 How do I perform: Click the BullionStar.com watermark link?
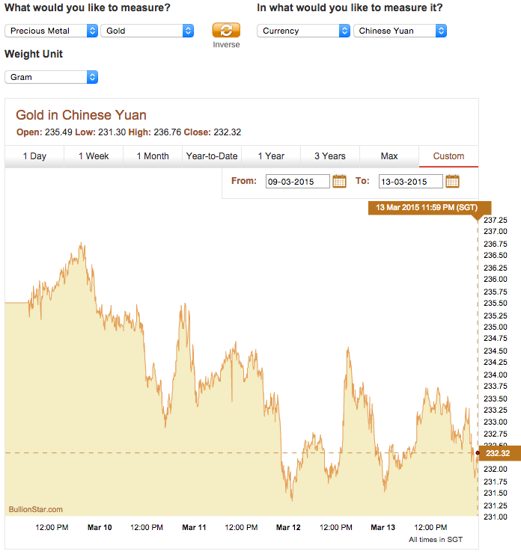click(35, 509)
